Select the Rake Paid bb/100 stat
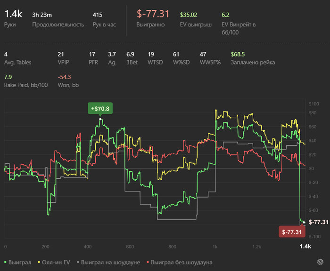This screenshot has height=271, width=330. [x=8, y=77]
